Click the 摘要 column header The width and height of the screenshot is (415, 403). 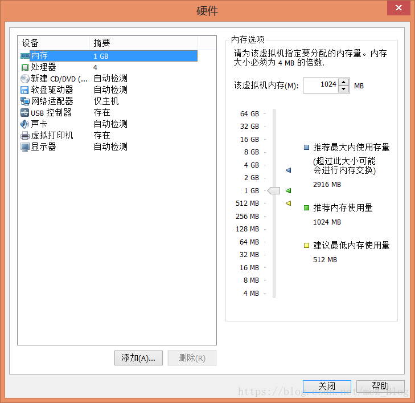[143, 43]
